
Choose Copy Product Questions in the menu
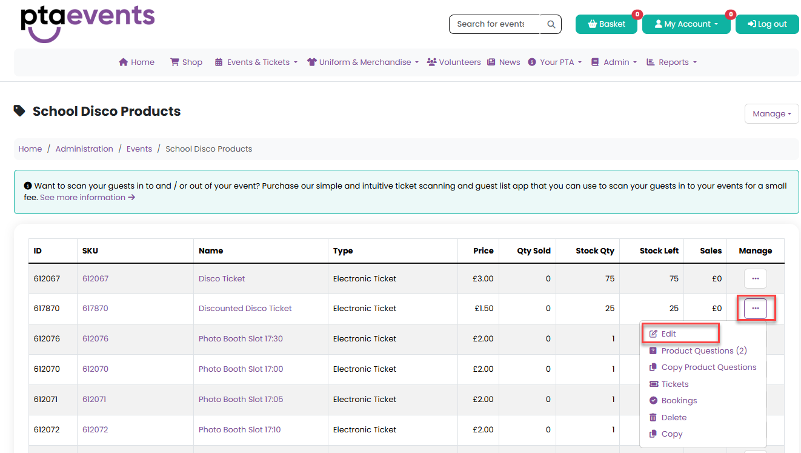[x=703, y=367]
